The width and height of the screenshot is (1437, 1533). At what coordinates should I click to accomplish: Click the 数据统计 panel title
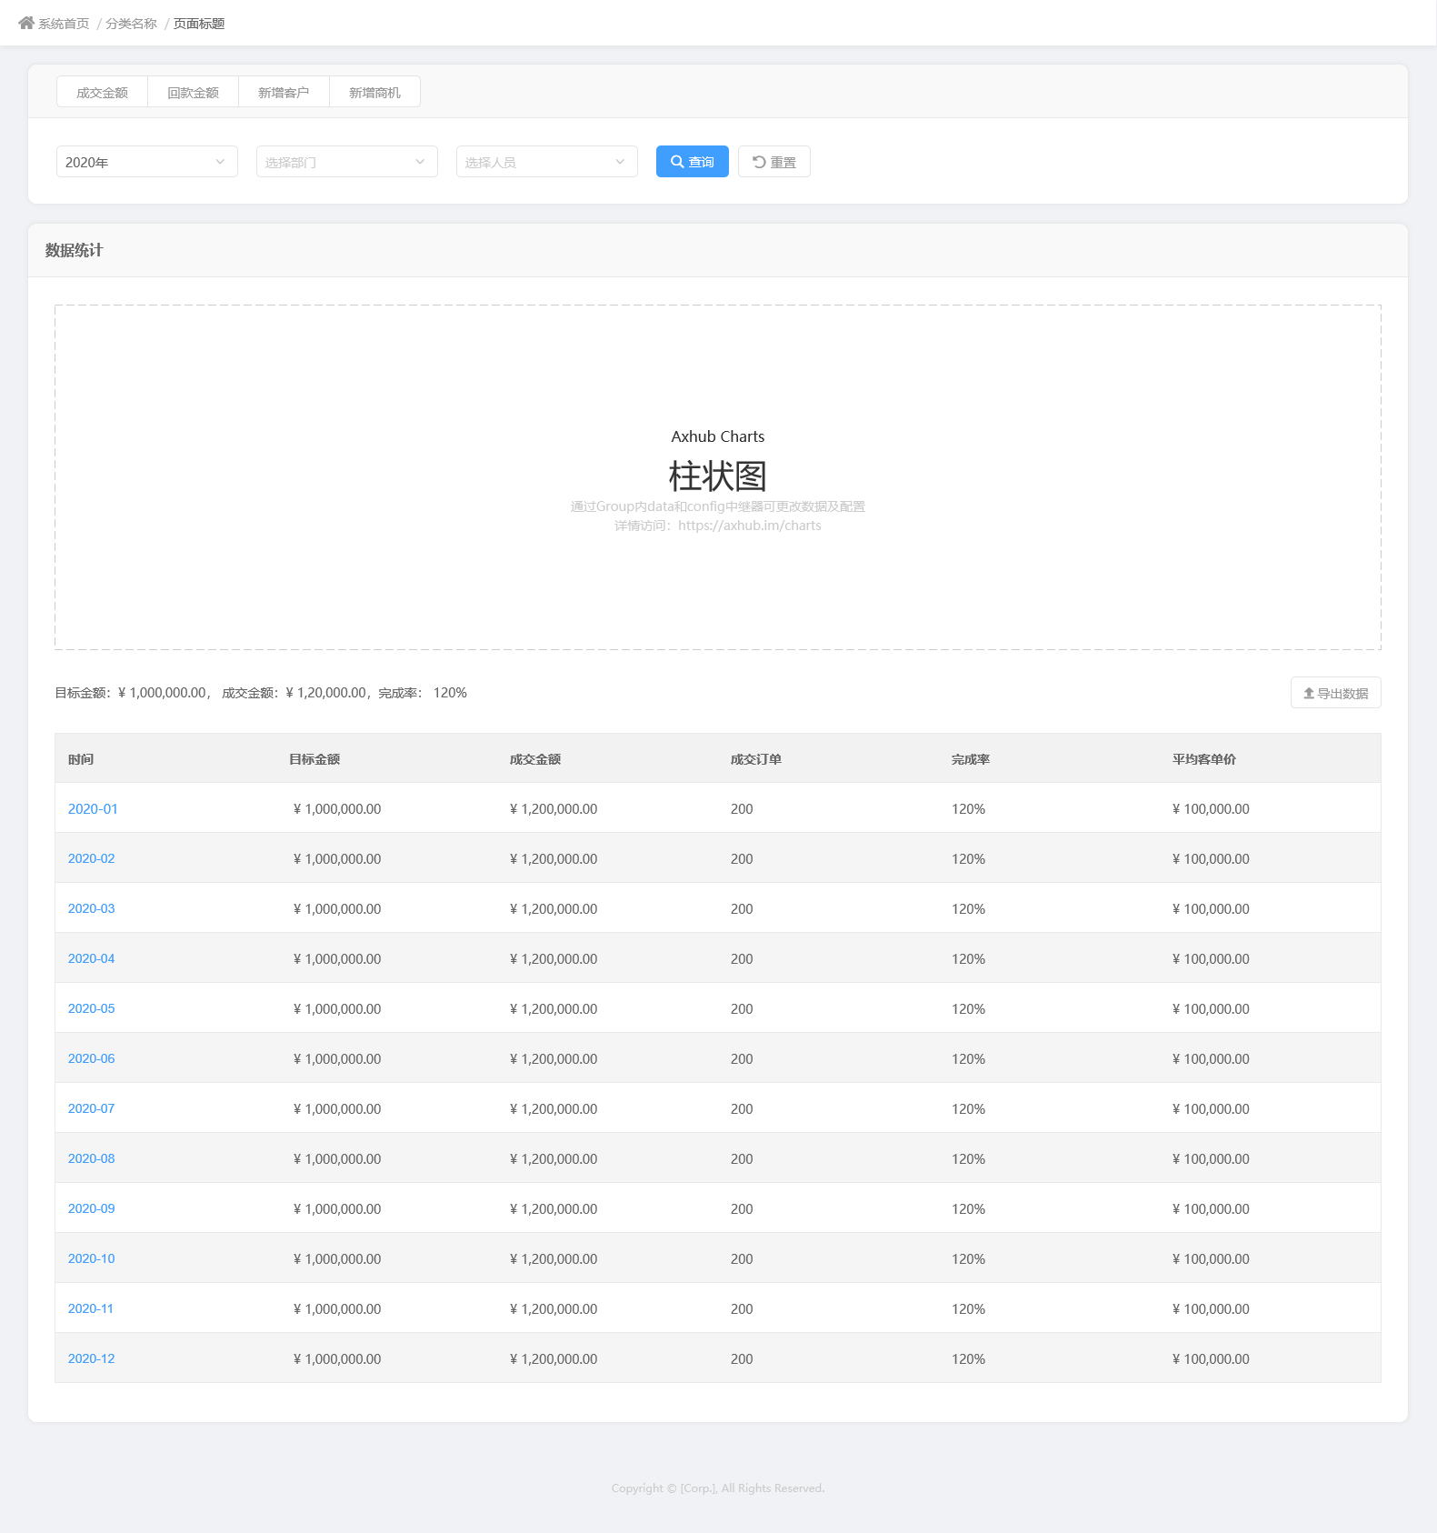pyautogui.click(x=75, y=250)
